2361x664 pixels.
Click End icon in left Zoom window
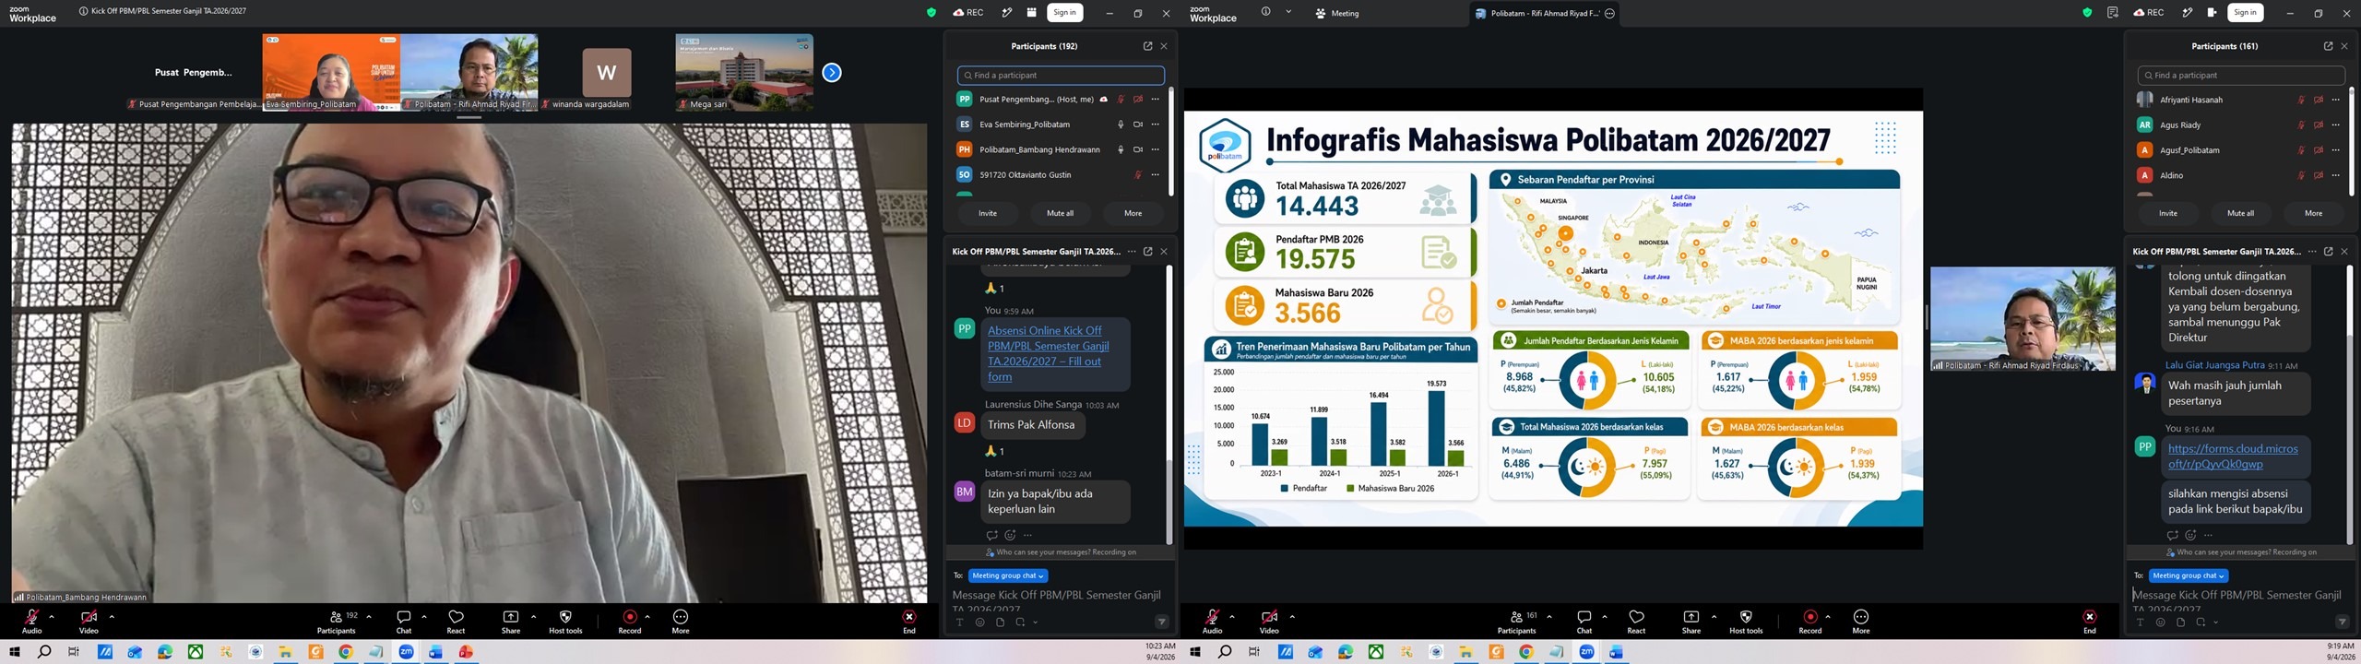click(909, 621)
